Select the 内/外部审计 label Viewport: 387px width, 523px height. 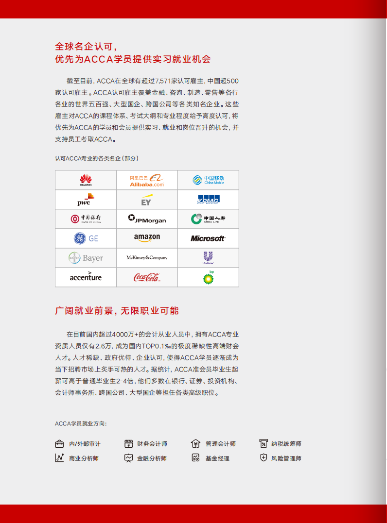85,444
